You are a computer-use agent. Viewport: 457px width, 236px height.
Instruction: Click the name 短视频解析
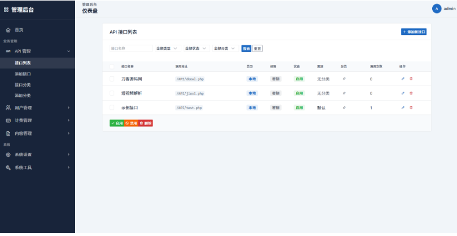tap(132, 93)
